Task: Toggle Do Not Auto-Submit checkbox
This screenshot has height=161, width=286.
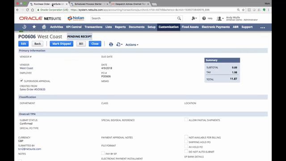Action: coord(186,151)
